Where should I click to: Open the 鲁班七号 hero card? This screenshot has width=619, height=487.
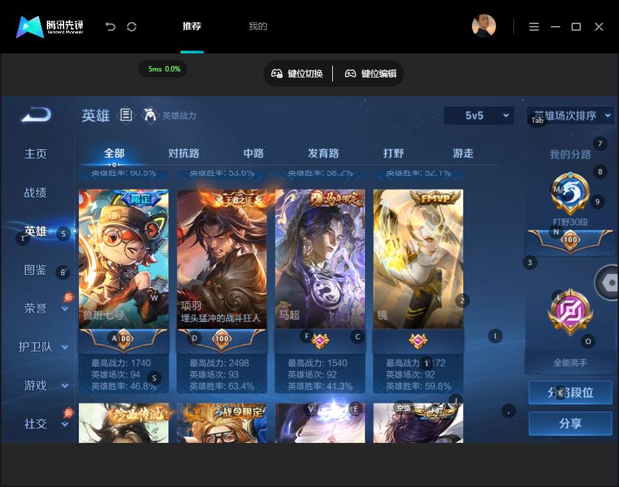124,259
